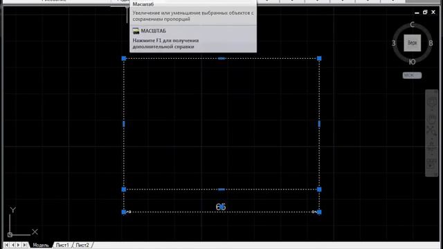
Task: Rotate view to В (east) on compass
Action: point(431,43)
